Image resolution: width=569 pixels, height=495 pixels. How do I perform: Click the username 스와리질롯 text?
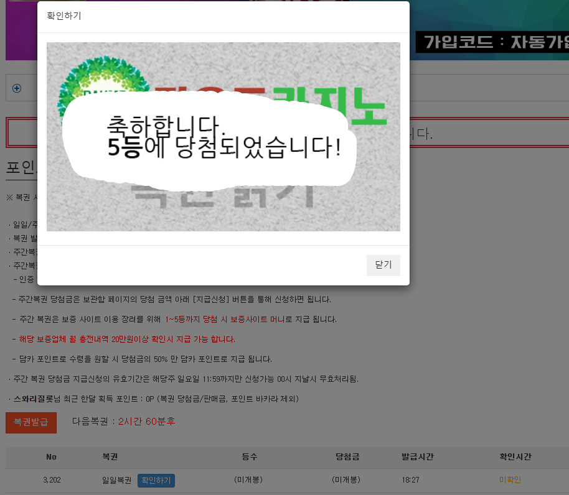(34, 399)
